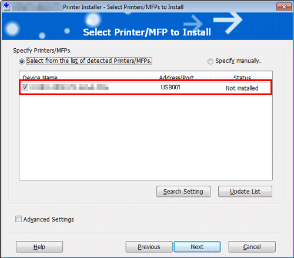Image resolution: width=294 pixels, height=258 pixels.
Task: Enable the Advanced Settings checkbox
Action: (18, 219)
